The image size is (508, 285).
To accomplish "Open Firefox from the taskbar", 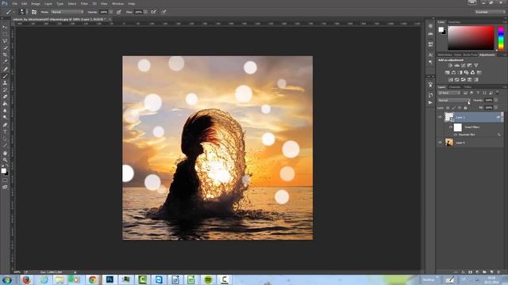I will click(26, 279).
